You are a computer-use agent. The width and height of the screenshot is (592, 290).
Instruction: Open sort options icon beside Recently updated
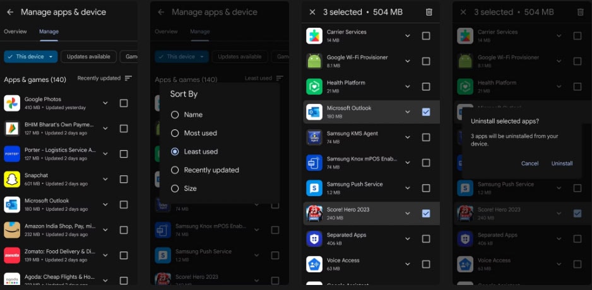tap(129, 78)
